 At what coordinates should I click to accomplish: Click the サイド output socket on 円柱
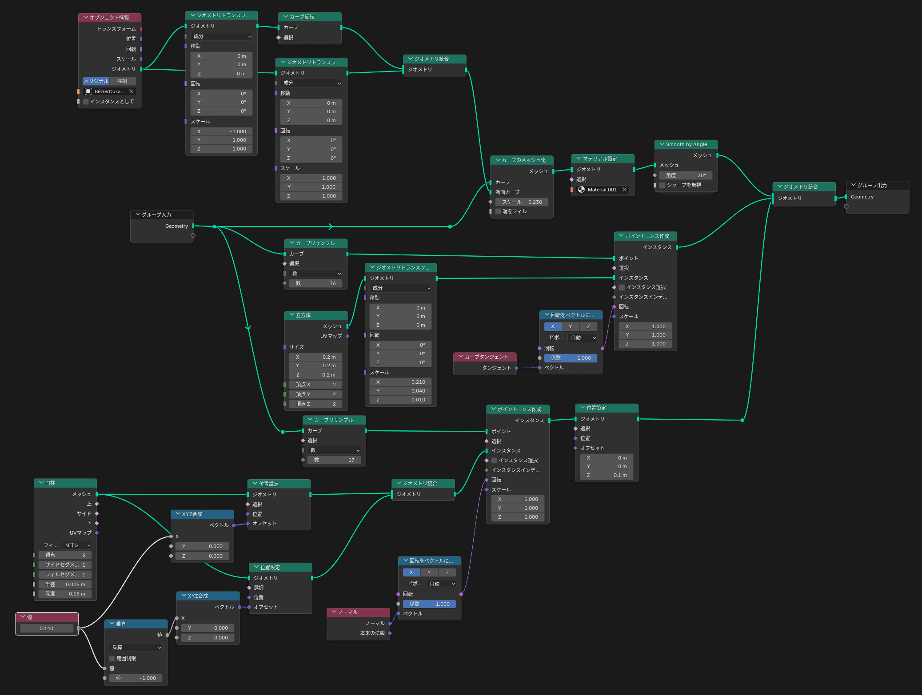coord(96,513)
